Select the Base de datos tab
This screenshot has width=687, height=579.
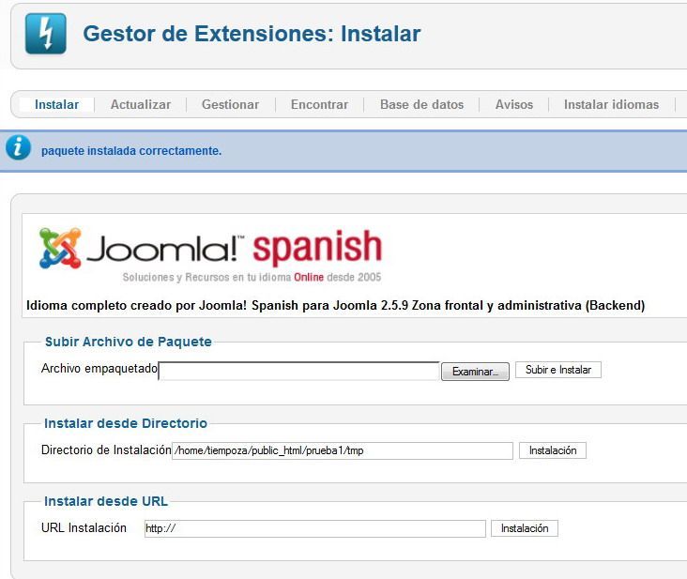[x=422, y=105]
